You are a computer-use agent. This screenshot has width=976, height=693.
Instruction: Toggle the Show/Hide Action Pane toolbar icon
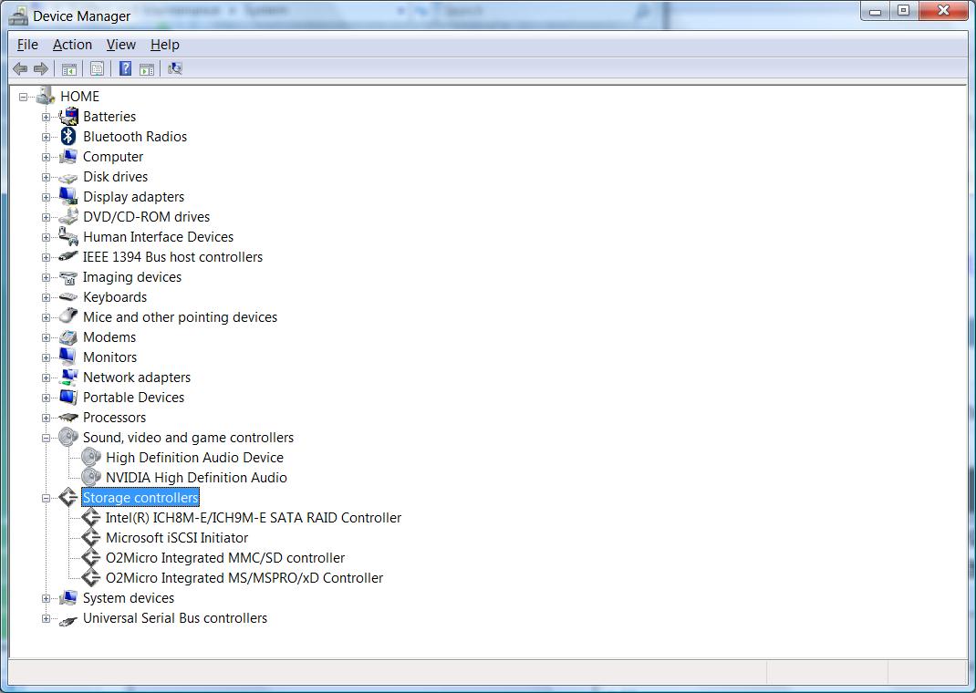(x=147, y=68)
